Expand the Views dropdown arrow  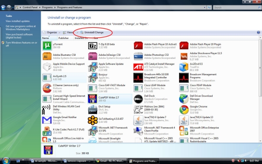click(x=77, y=32)
